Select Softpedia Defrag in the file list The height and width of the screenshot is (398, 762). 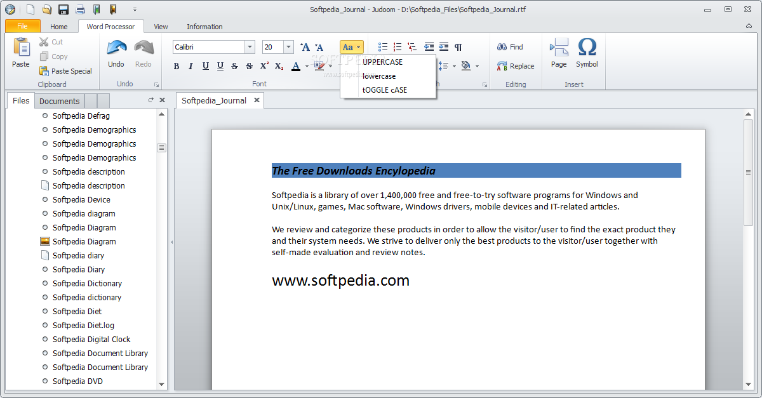click(x=81, y=116)
